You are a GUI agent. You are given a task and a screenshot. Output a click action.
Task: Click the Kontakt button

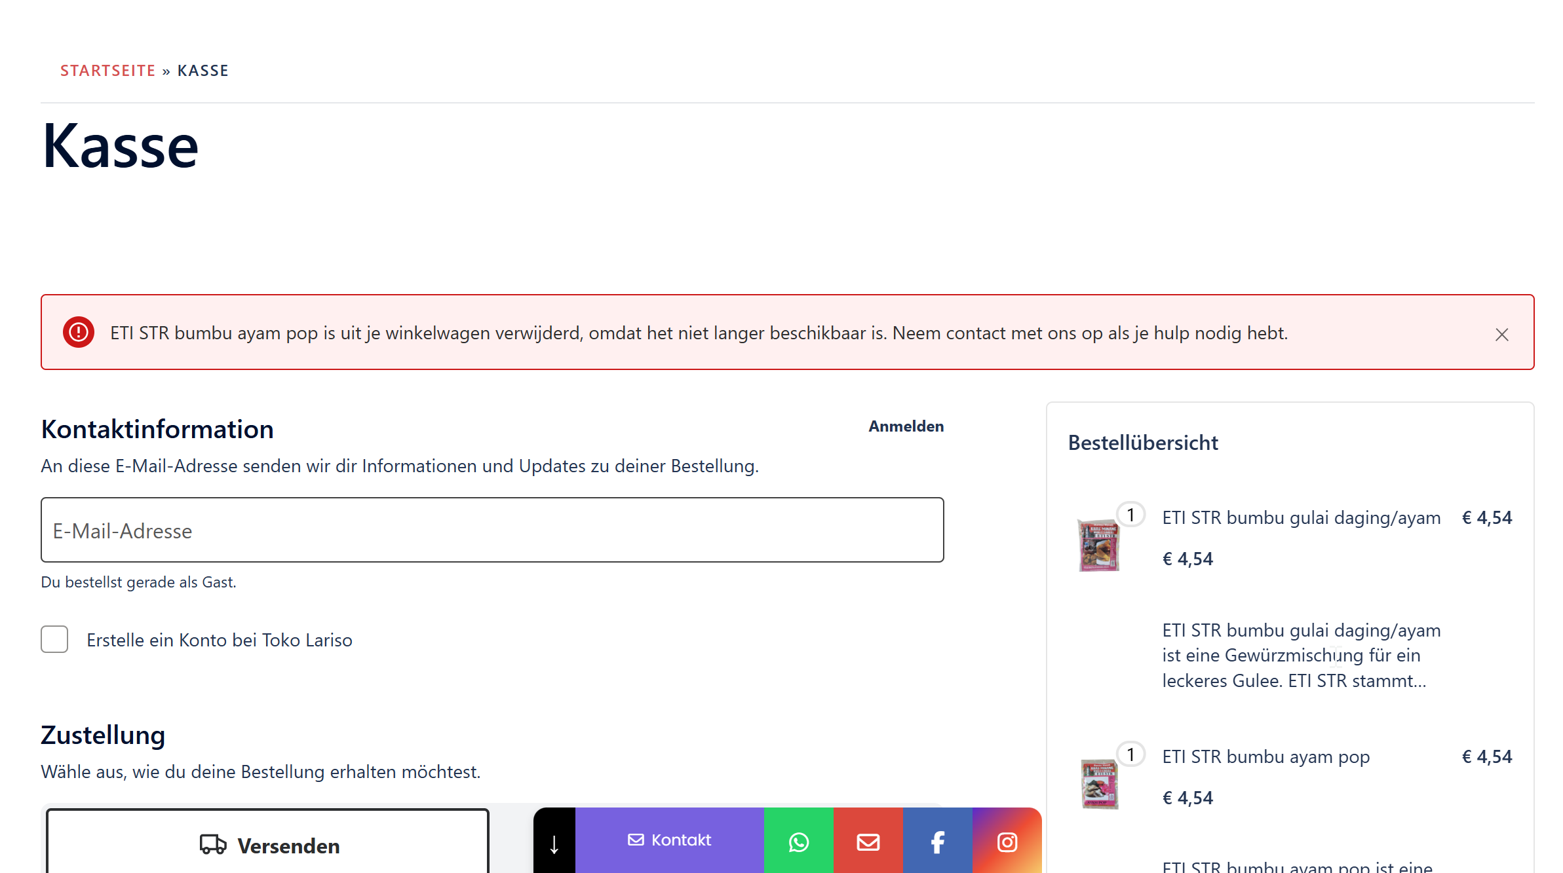(x=669, y=840)
